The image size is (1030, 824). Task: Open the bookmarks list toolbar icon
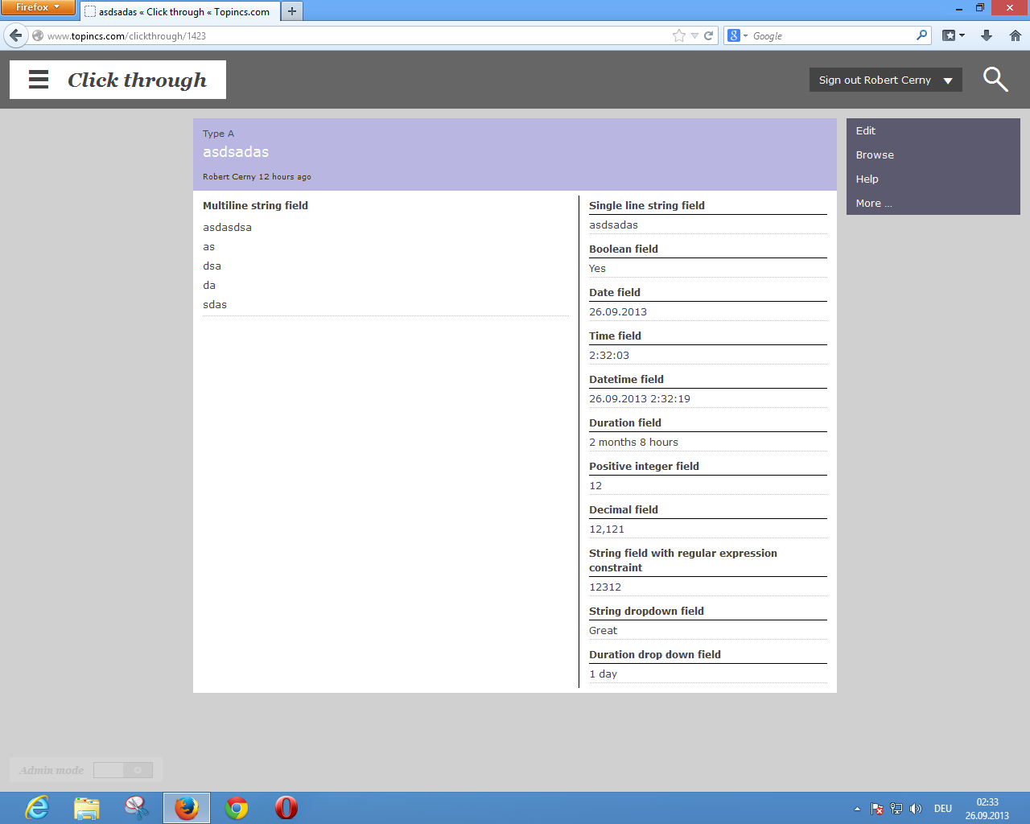coord(953,35)
